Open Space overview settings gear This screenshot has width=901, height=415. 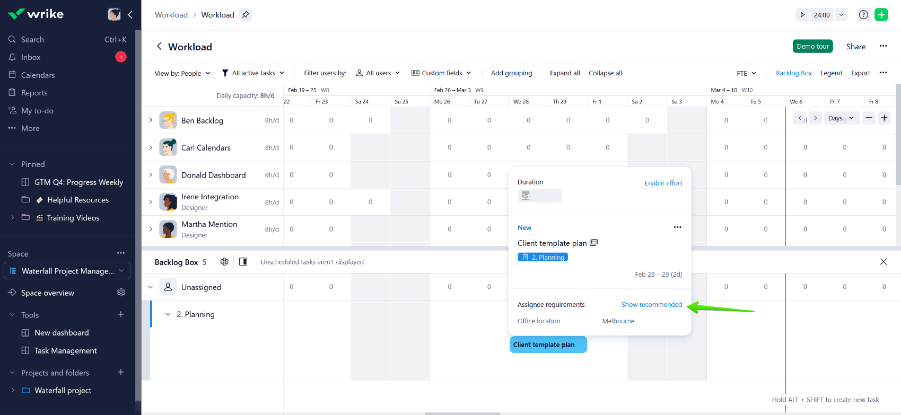pos(121,293)
